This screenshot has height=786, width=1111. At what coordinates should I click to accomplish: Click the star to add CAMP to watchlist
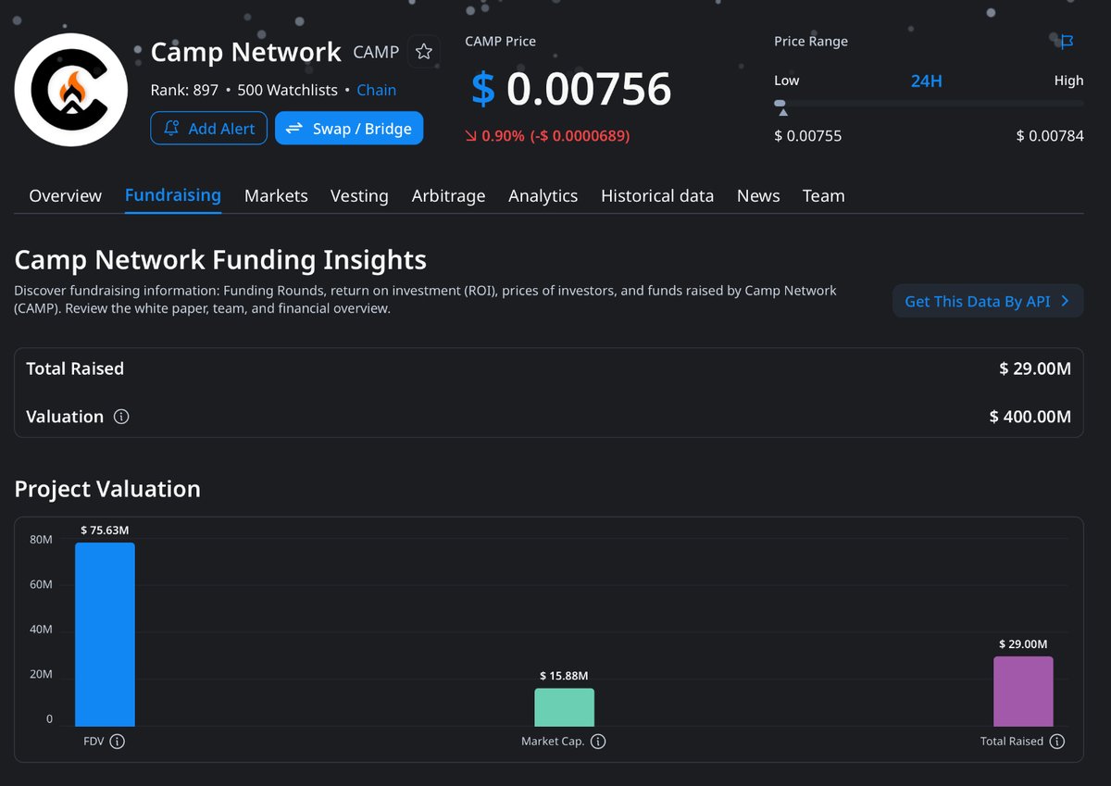click(424, 52)
